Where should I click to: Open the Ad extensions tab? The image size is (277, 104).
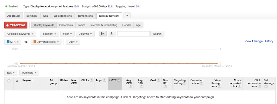click(x=63, y=16)
